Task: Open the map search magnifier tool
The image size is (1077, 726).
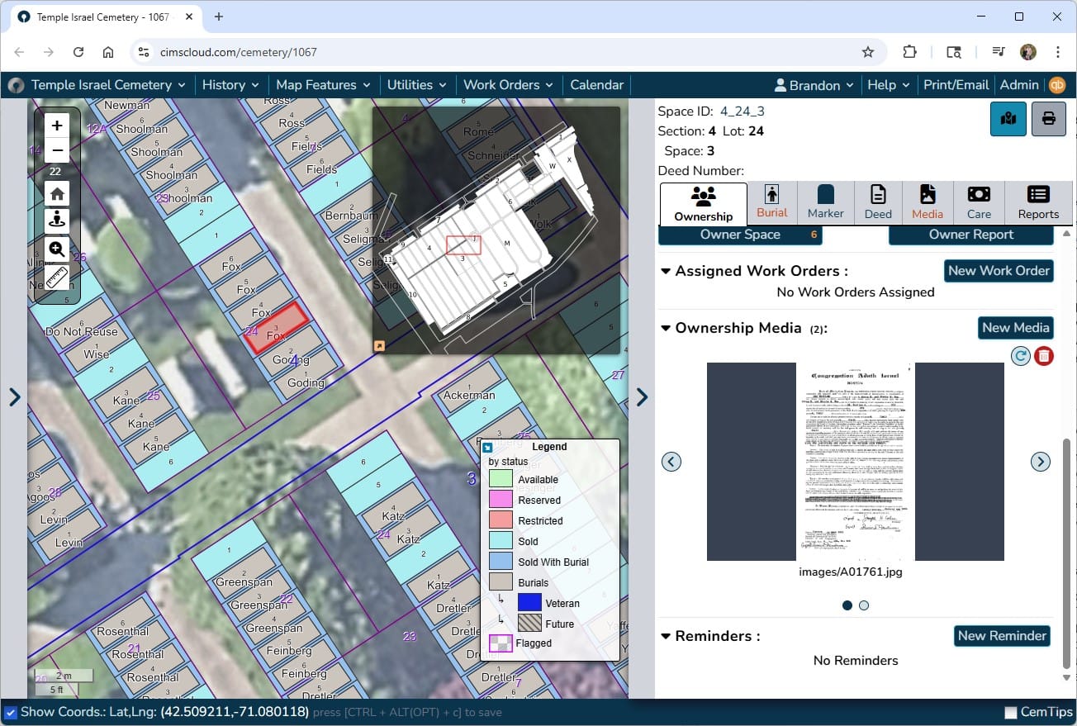Action: 57,249
